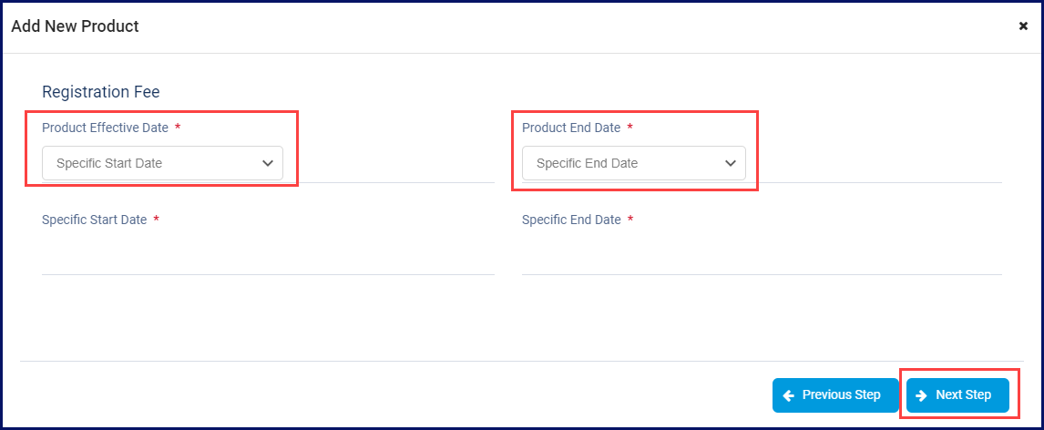1044x430 pixels.
Task: Open the Product Effective Date dropdown
Action: (162, 163)
